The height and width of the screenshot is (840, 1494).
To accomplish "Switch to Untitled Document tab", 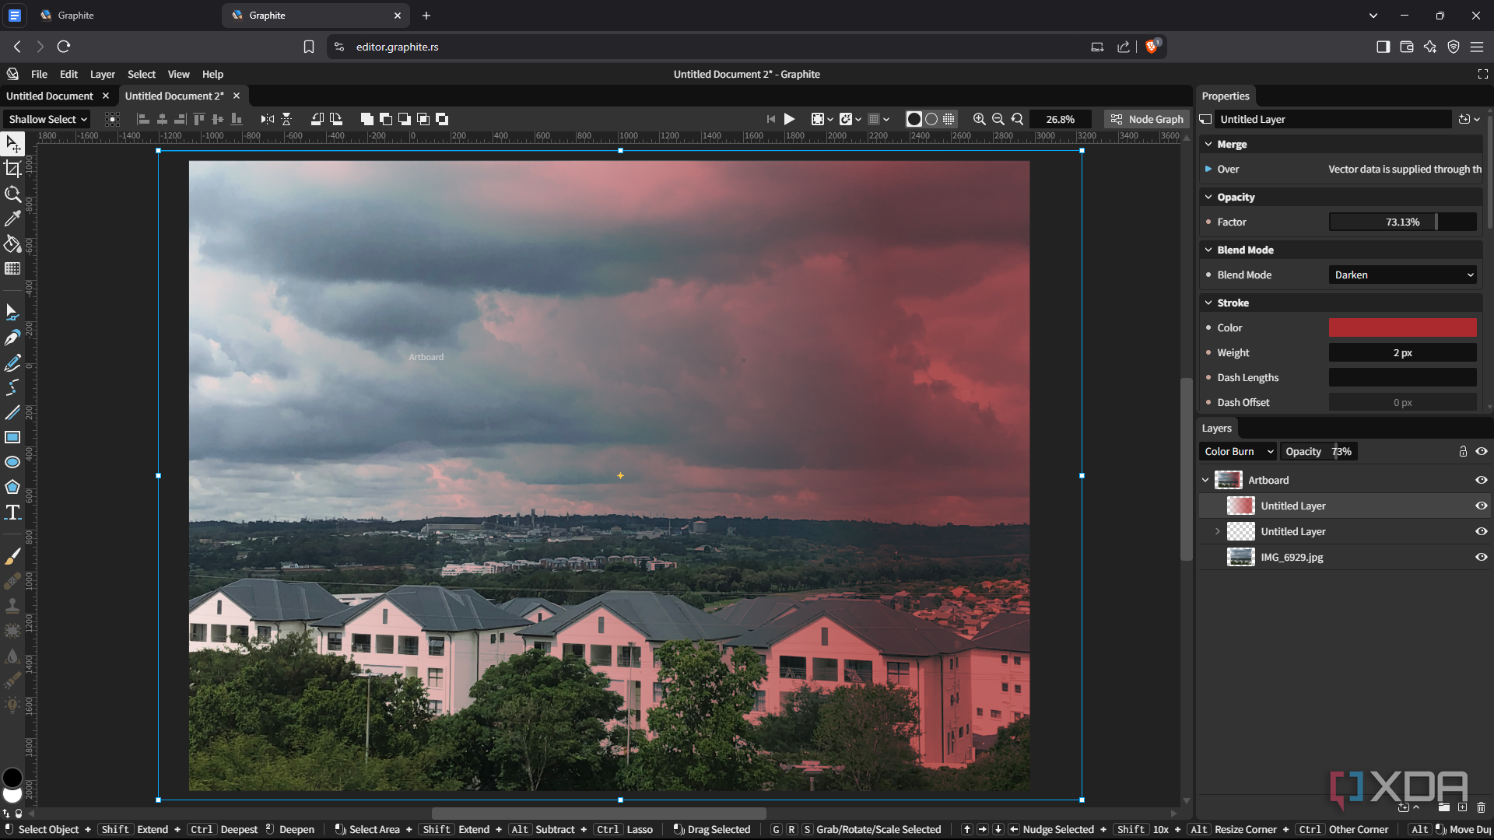I will point(50,96).
